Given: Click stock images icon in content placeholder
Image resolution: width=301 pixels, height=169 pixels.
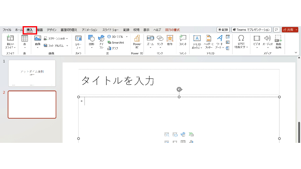Looking at the screenshot, I should coord(167,135).
